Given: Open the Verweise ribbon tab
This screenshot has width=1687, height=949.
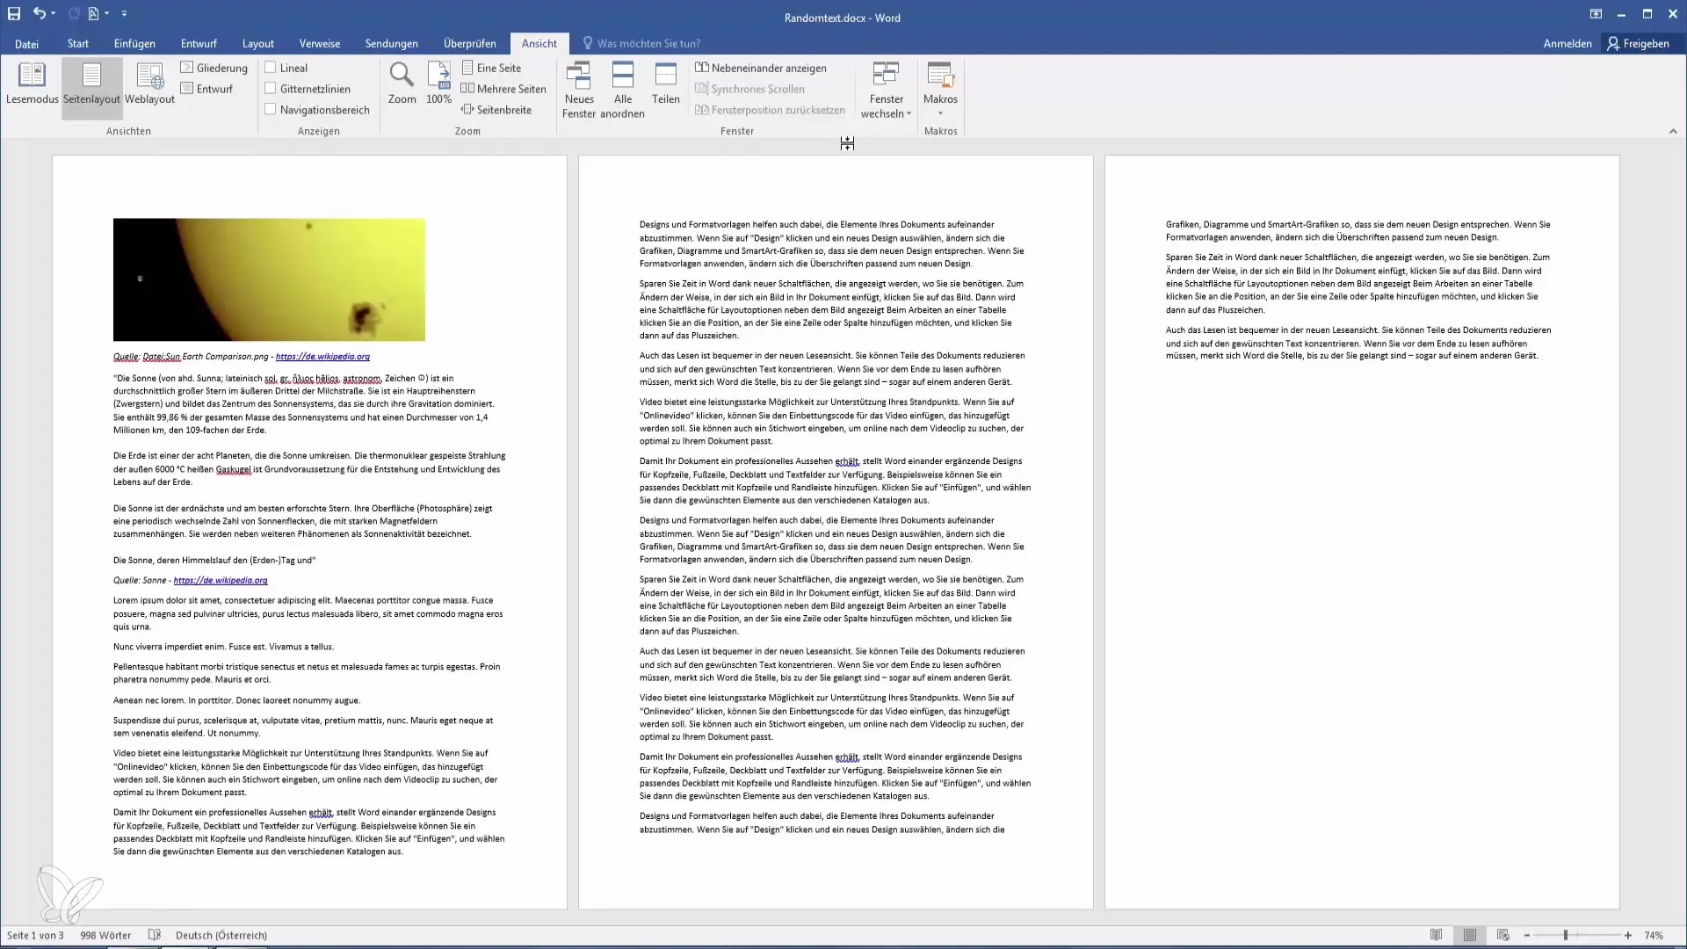Looking at the screenshot, I should coord(320,43).
